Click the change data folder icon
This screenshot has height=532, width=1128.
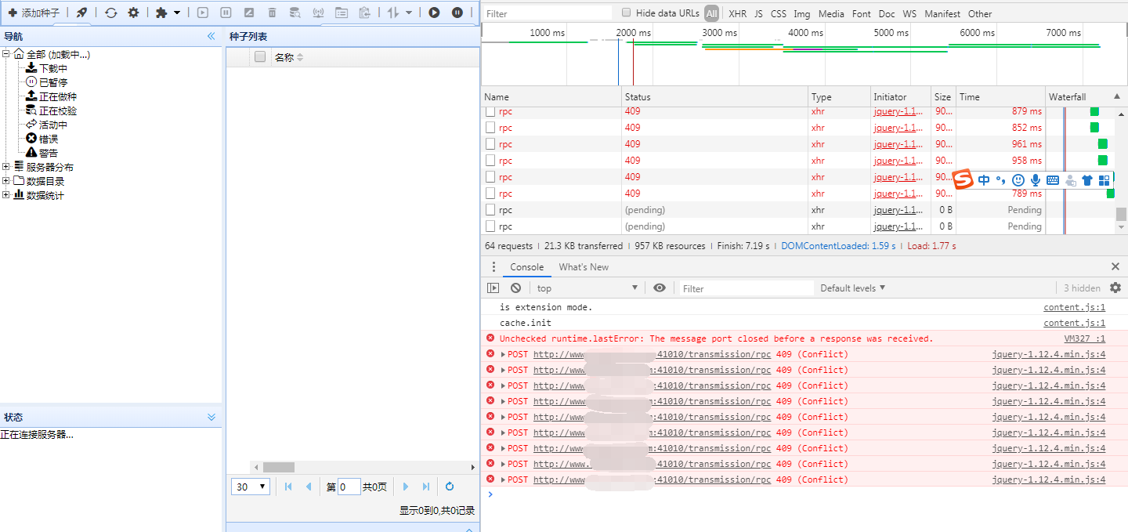pyautogui.click(x=342, y=13)
